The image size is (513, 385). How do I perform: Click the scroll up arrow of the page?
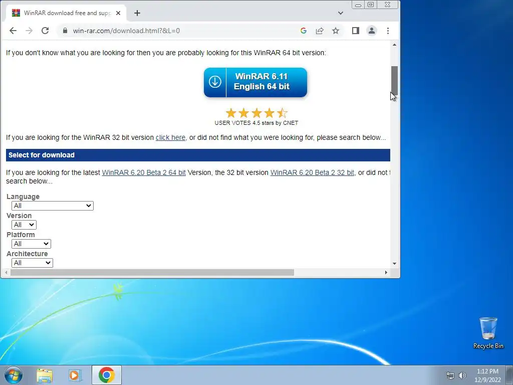point(395,45)
